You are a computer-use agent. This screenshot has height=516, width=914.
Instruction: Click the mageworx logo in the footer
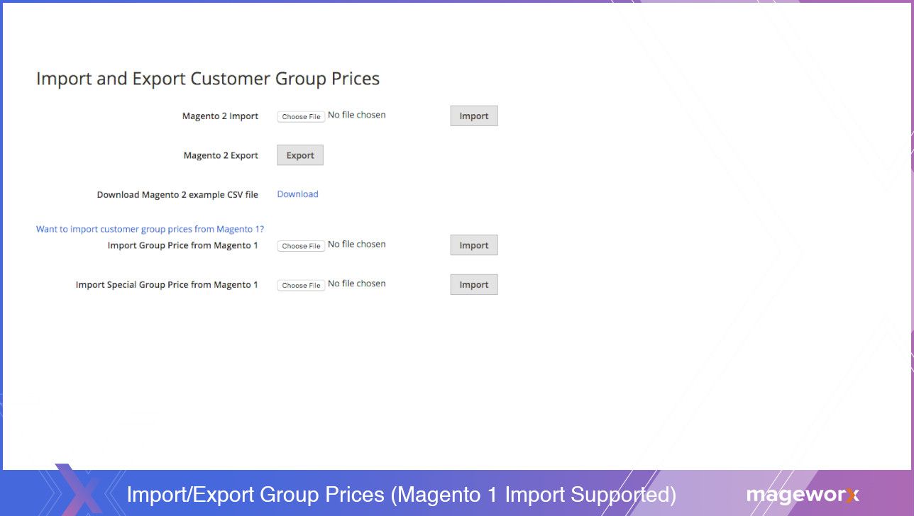(x=802, y=495)
